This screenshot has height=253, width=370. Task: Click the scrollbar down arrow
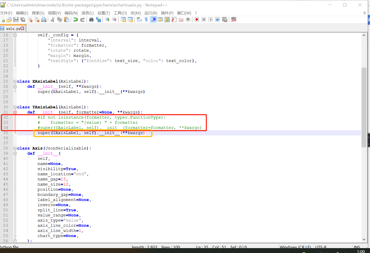(364, 239)
